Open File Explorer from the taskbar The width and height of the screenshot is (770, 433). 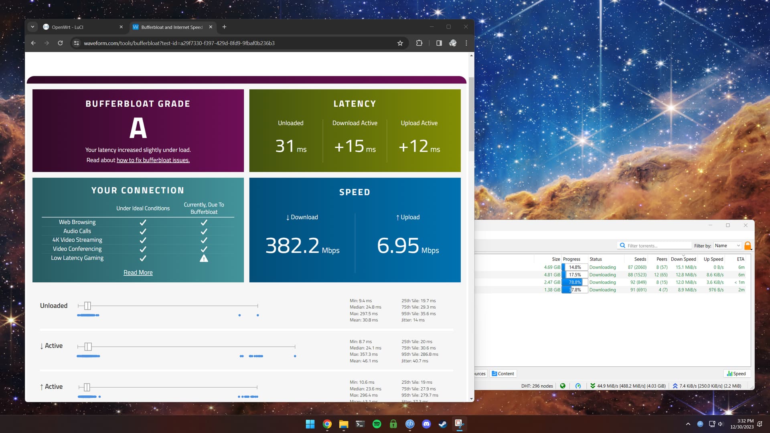pyautogui.click(x=344, y=424)
